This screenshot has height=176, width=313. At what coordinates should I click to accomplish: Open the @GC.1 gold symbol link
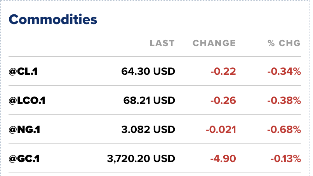click(x=24, y=159)
